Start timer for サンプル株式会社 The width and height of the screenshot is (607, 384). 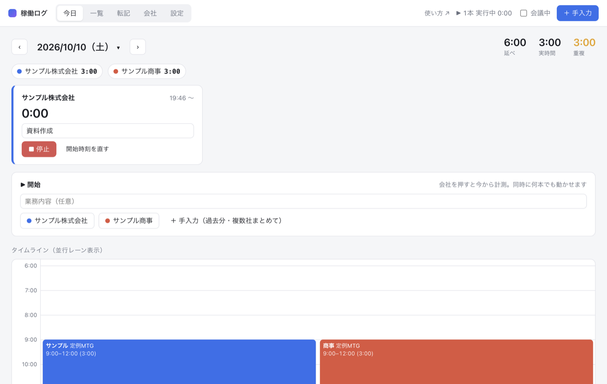[x=57, y=221]
